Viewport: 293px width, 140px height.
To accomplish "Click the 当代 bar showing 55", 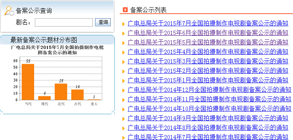I will [x=28, y=82].
